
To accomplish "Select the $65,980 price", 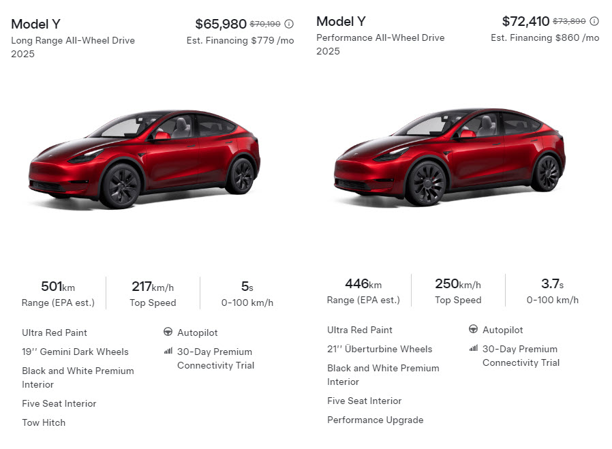I will pos(221,24).
